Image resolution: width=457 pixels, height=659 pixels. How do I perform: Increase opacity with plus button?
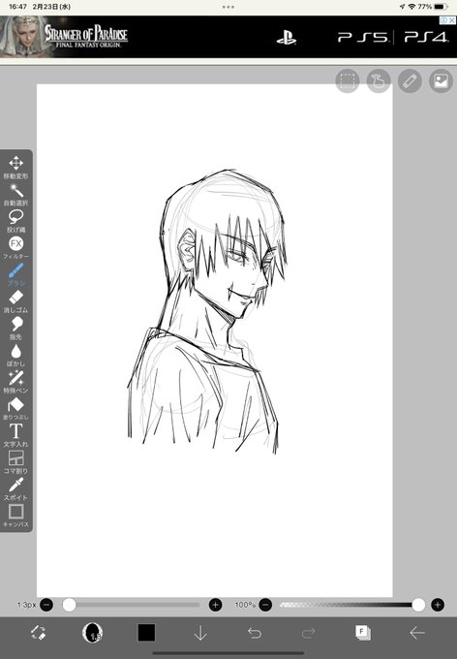(x=438, y=605)
